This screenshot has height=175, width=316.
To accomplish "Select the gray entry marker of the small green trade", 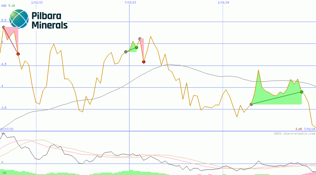I will tap(126, 52).
